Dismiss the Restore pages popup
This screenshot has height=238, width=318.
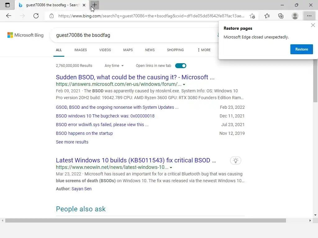coord(313,25)
